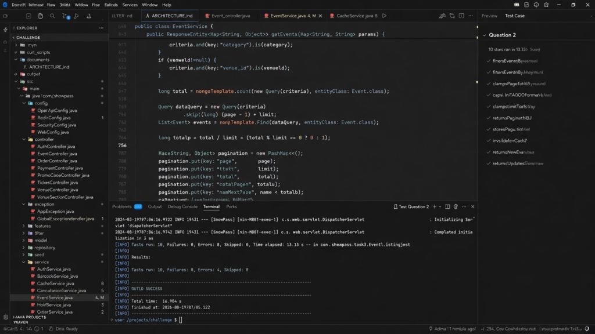Open the Preview tab in right panel

pyautogui.click(x=489, y=16)
